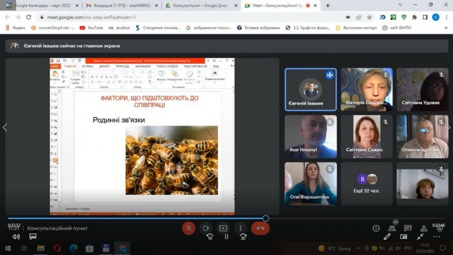Click the red leave call button
The image size is (453, 255).
[x=260, y=228]
